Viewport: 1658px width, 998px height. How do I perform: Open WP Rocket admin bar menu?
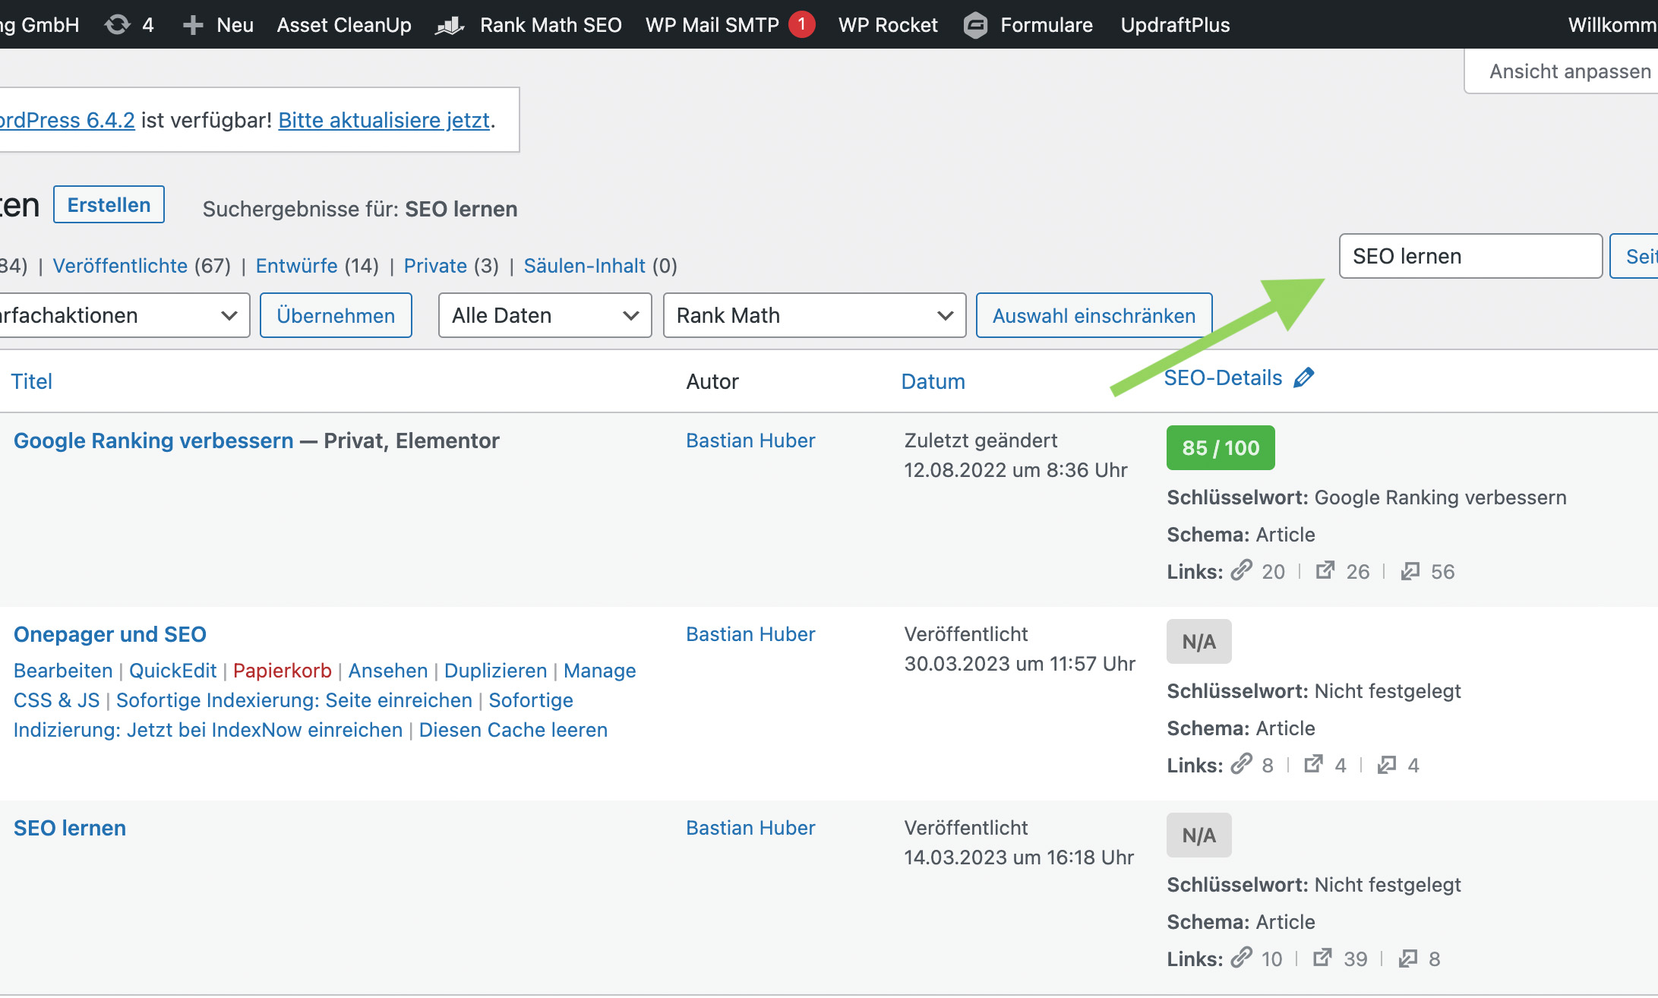click(888, 25)
